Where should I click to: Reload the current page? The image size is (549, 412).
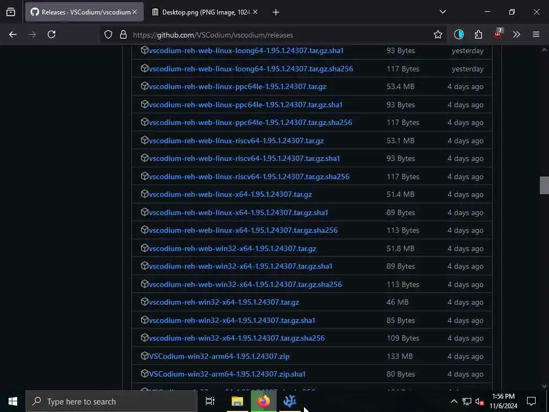51,34
